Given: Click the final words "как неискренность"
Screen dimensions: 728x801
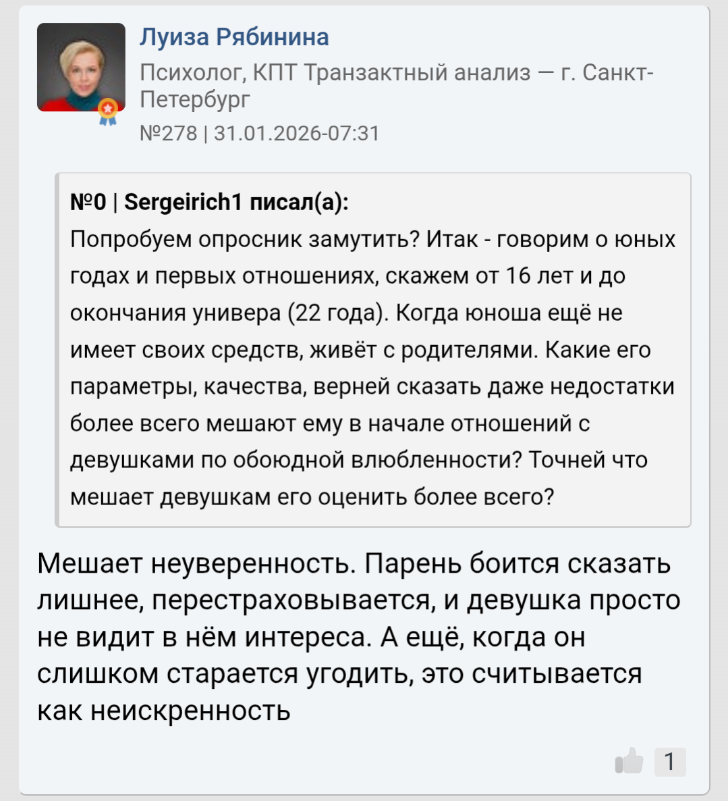Looking at the screenshot, I should [x=164, y=710].
